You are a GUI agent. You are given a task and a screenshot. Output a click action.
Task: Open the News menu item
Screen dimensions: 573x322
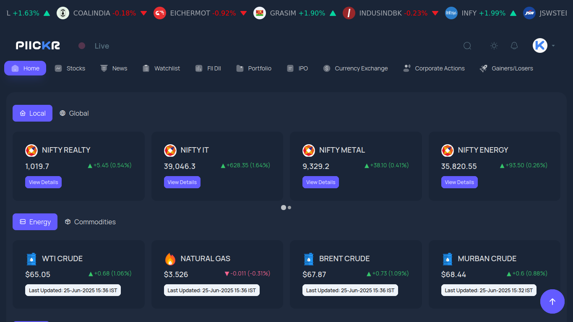(114, 68)
